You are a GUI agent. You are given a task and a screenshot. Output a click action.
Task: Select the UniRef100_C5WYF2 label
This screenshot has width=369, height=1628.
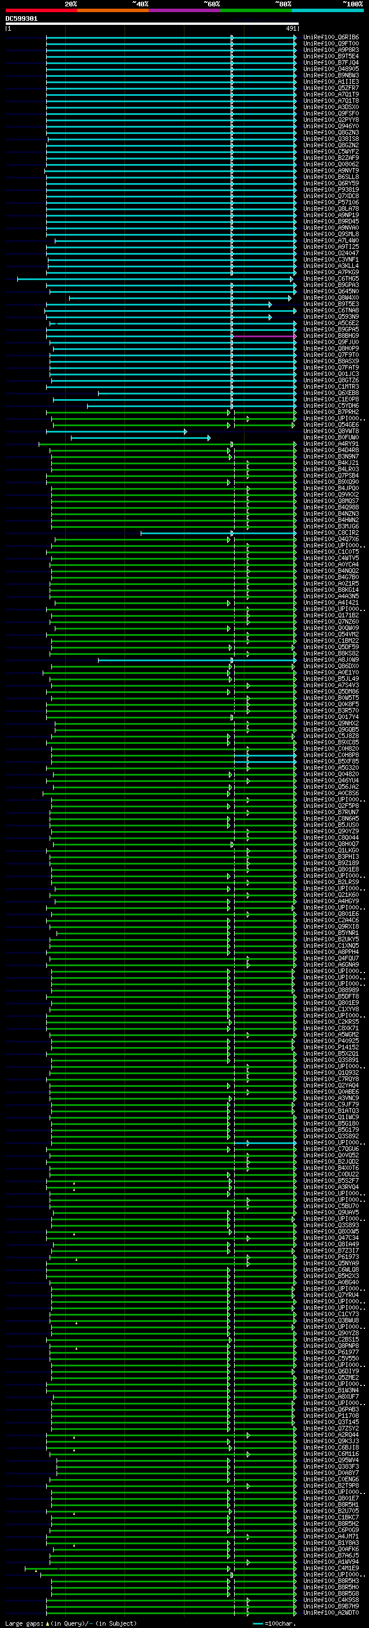(x=331, y=152)
